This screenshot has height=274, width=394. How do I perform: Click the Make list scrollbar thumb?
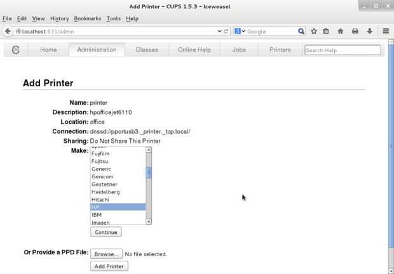click(x=149, y=173)
